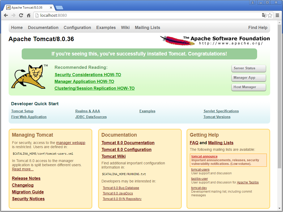
Task: Open the Tomcat Wiki link
Action: point(114,156)
